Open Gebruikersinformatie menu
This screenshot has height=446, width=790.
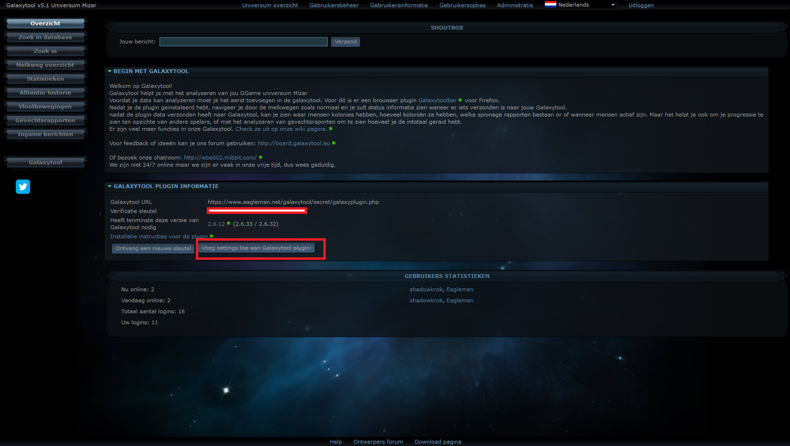tap(399, 5)
